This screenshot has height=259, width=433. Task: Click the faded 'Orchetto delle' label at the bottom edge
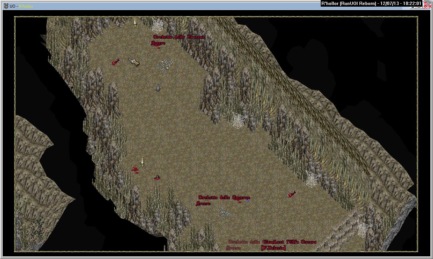244,242
